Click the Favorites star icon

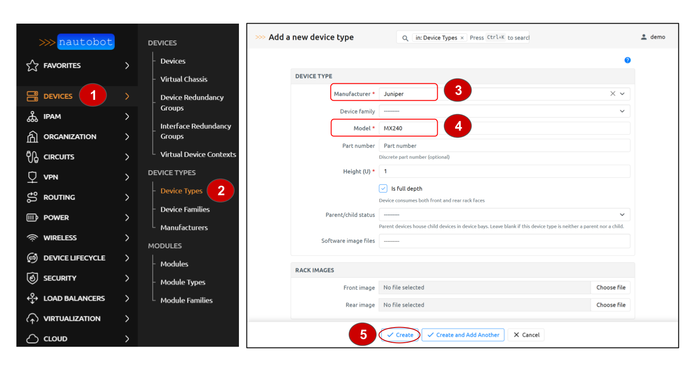pyautogui.click(x=32, y=66)
